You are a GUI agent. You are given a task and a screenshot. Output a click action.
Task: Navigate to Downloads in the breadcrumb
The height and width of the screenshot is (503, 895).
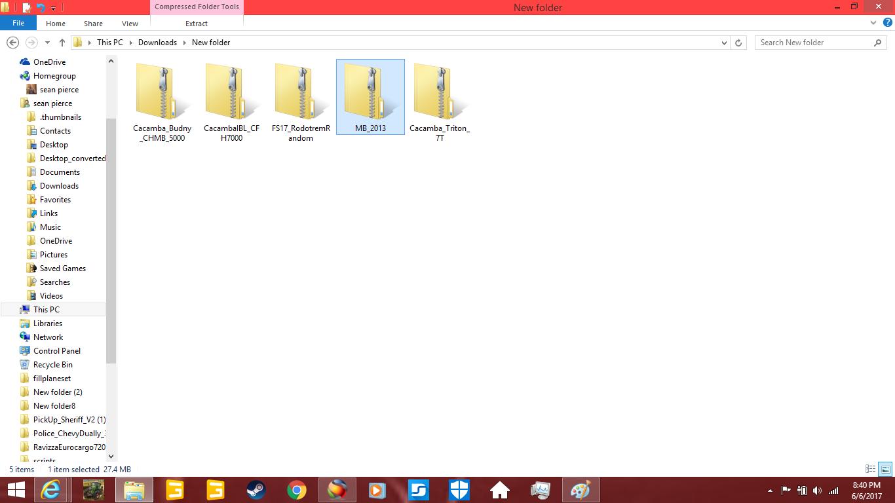157,43
